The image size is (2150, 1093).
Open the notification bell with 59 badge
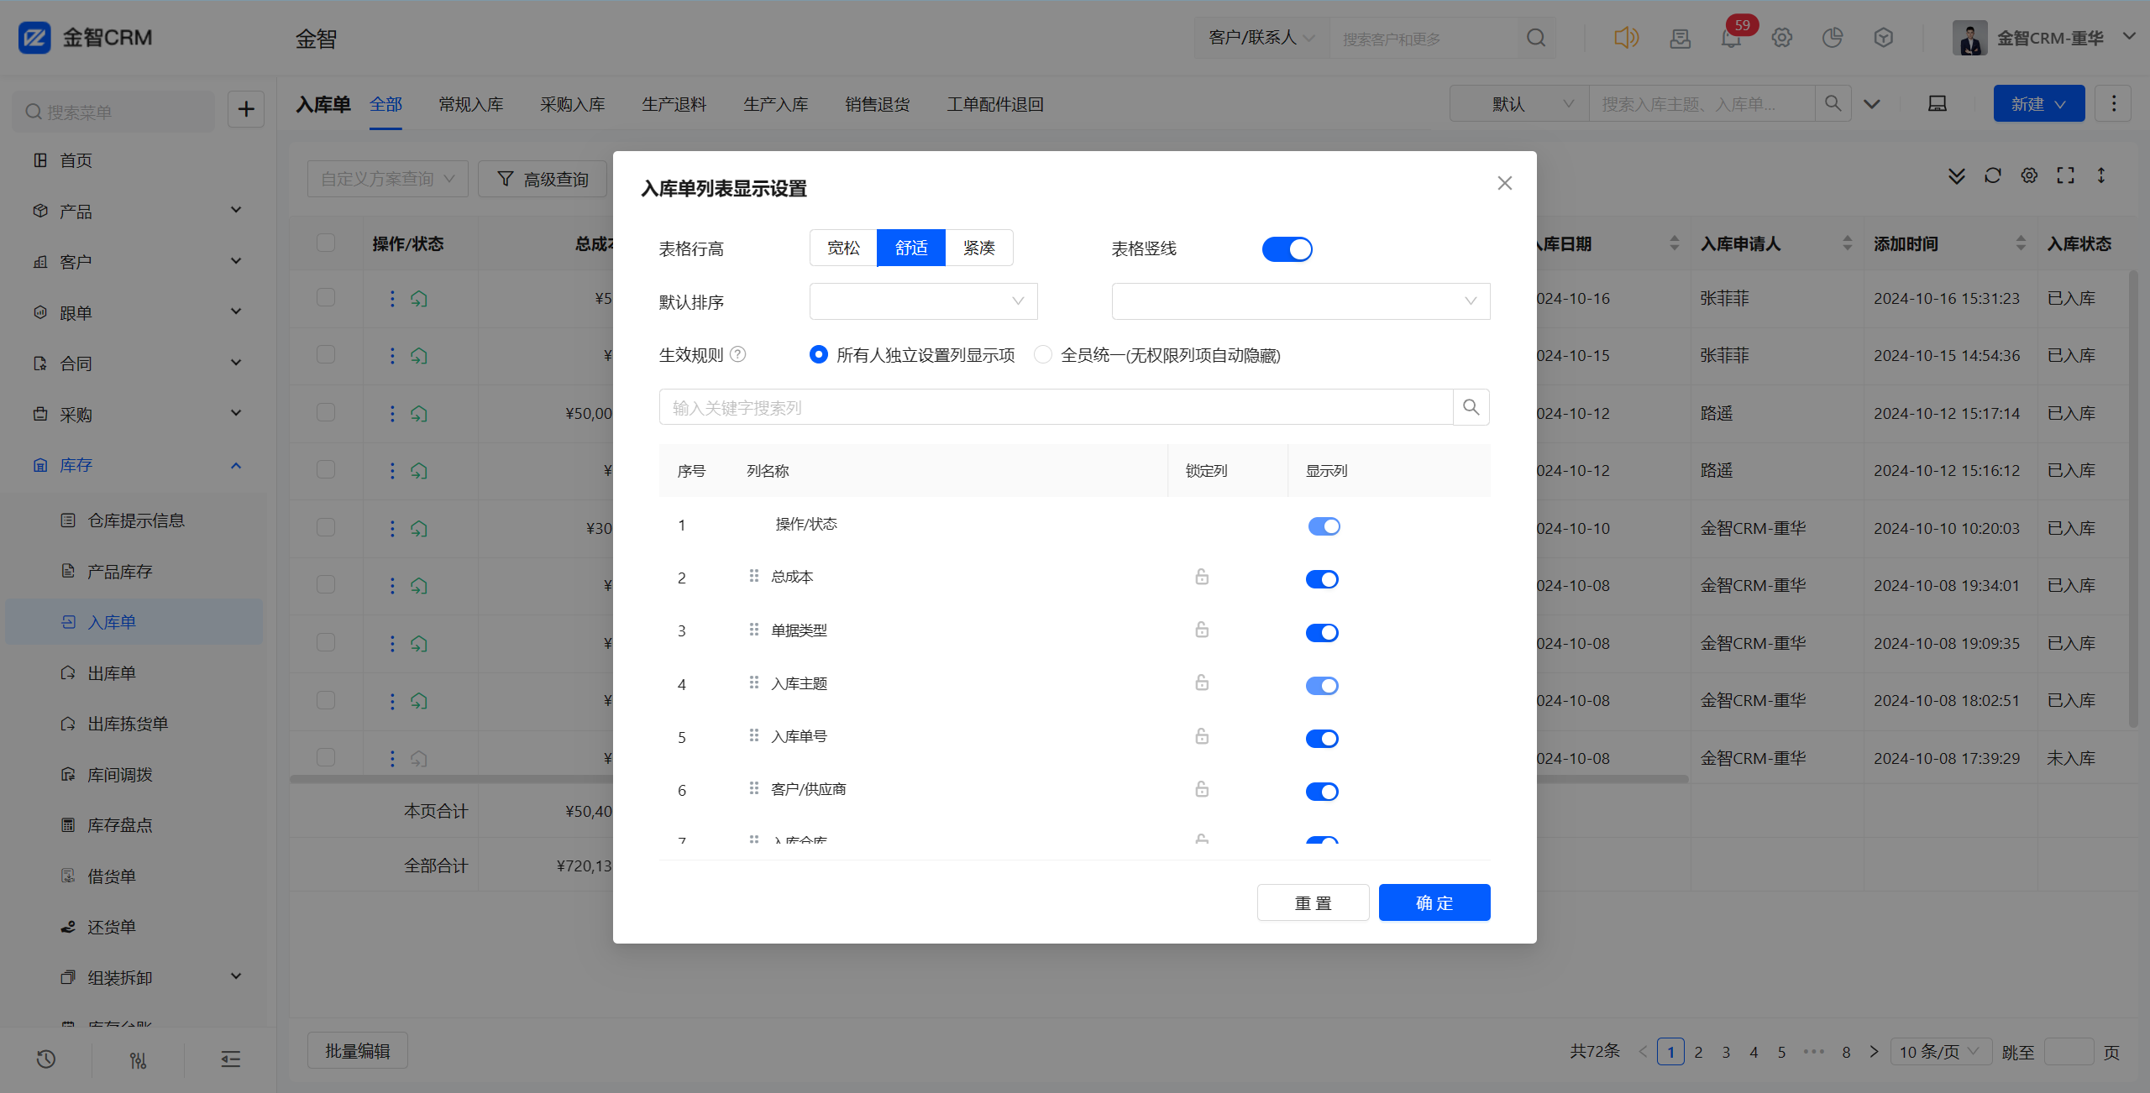point(1731,38)
